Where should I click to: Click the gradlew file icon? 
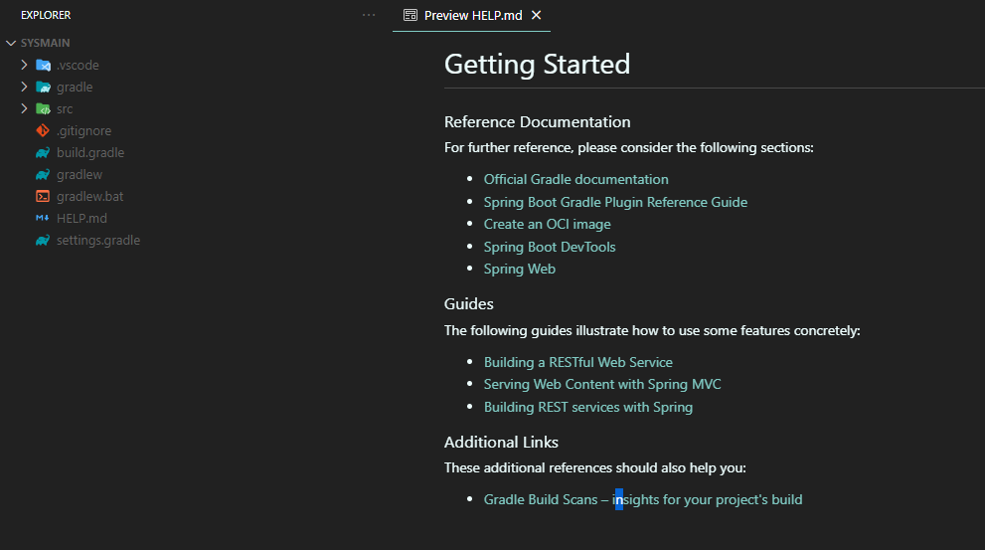(x=43, y=175)
